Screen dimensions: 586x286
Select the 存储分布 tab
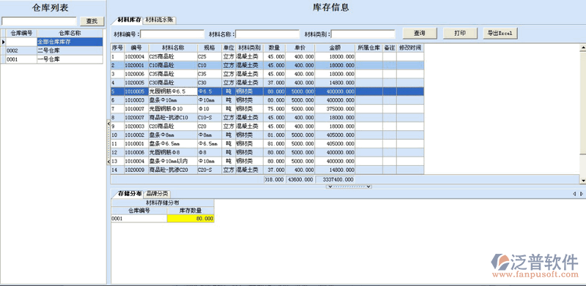point(130,193)
